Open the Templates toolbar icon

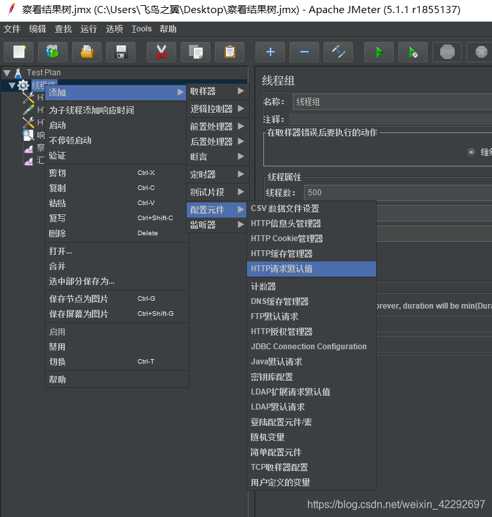pyautogui.click(x=53, y=52)
